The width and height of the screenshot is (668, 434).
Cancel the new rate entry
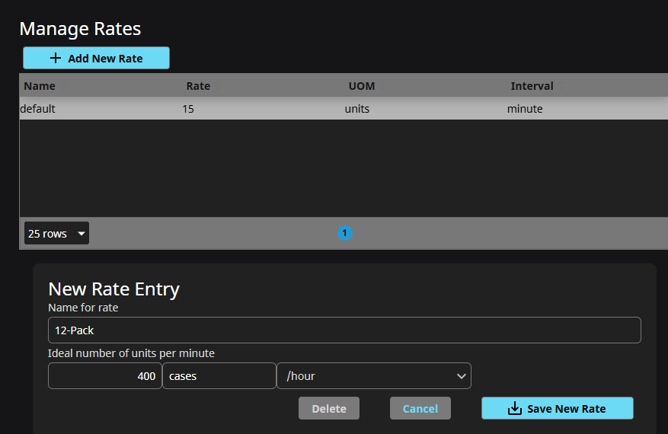[420, 409]
